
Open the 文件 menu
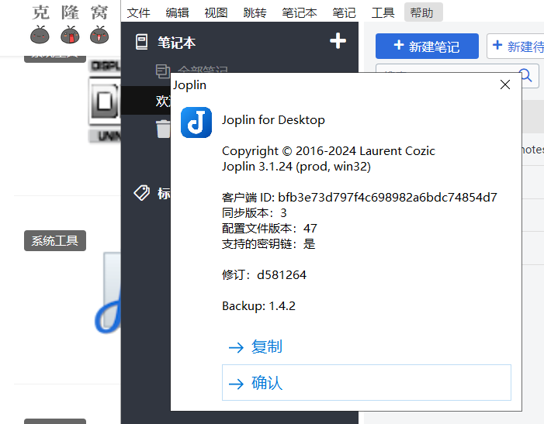(138, 13)
